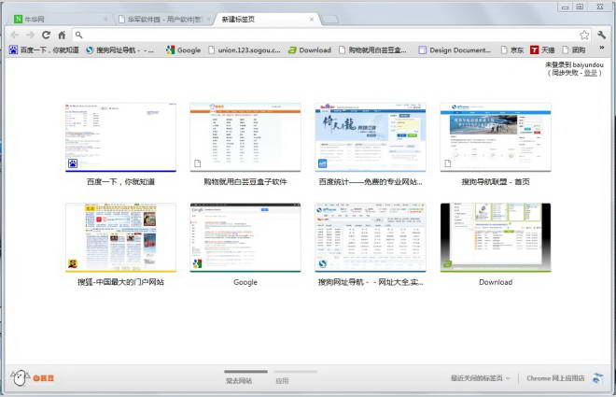This screenshot has height=397, width=616.
Task: Click the address bar input field
Action: (x=332, y=35)
